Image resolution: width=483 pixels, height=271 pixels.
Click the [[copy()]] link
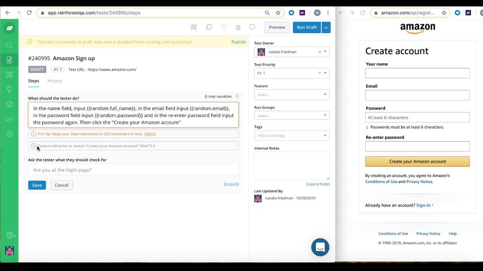coord(231,184)
